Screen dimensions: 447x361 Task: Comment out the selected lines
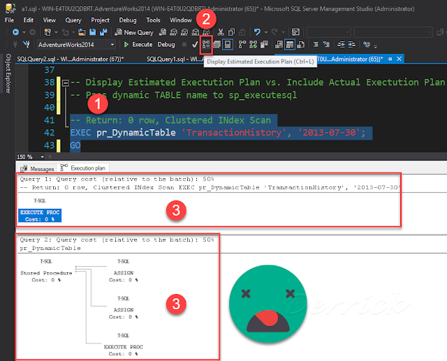(315, 45)
